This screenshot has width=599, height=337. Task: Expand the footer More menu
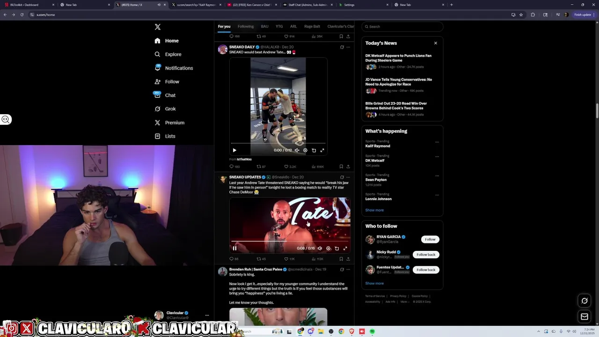tap(404, 302)
